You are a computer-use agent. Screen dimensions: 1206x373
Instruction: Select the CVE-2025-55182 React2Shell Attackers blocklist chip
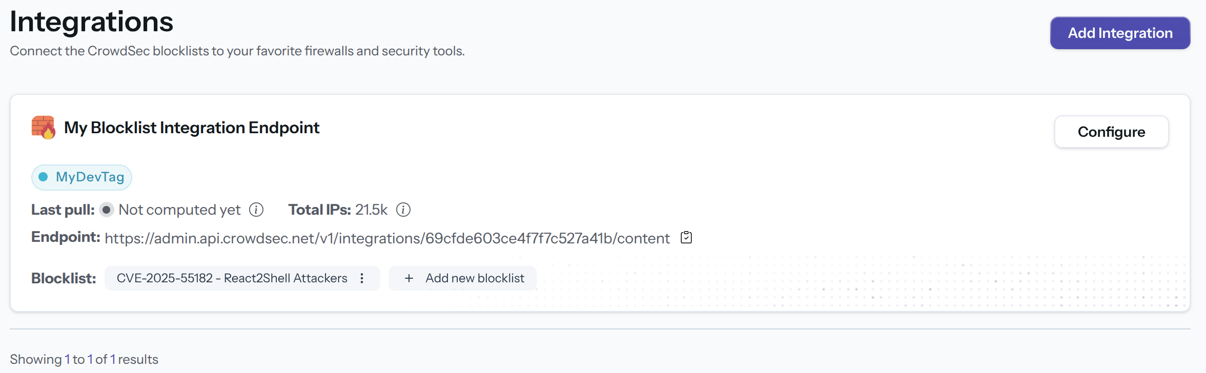tap(231, 278)
